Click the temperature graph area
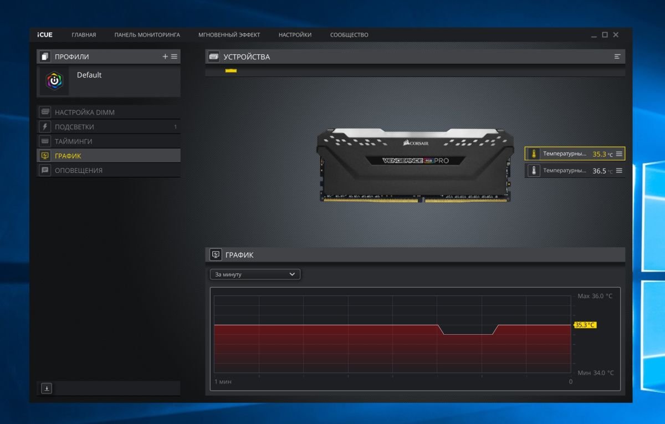This screenshot has width=665, height=424. tap(392, 334)
